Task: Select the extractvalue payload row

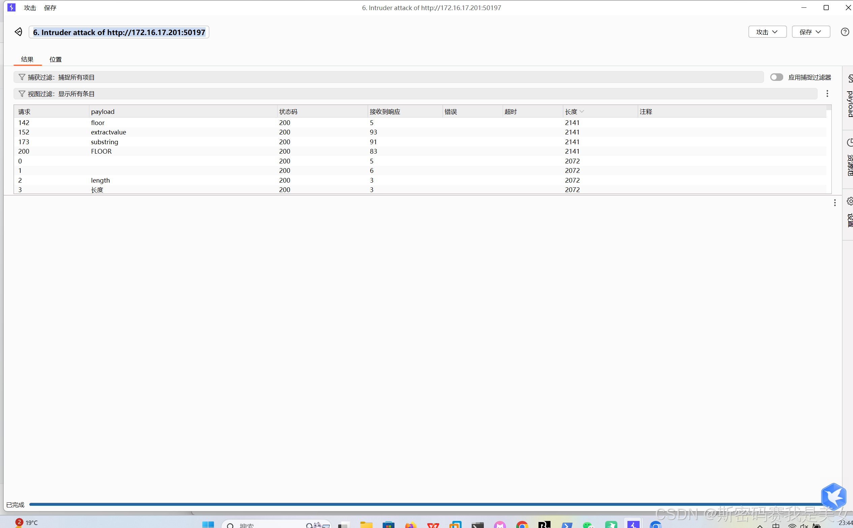Action: pos(108,132)
